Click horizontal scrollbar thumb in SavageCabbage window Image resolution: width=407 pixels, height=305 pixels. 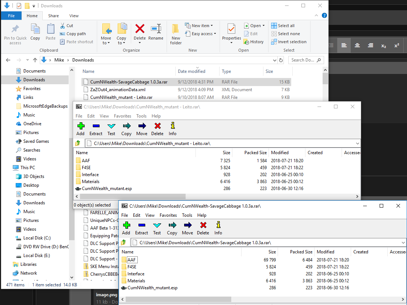tap(178, 300)
